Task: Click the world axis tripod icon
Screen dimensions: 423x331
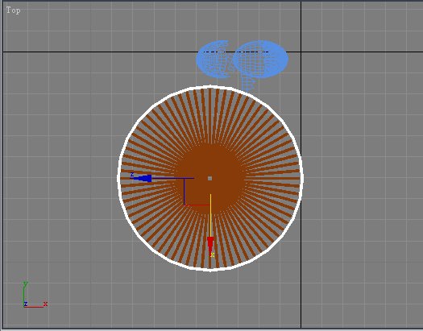Action: 35,295
